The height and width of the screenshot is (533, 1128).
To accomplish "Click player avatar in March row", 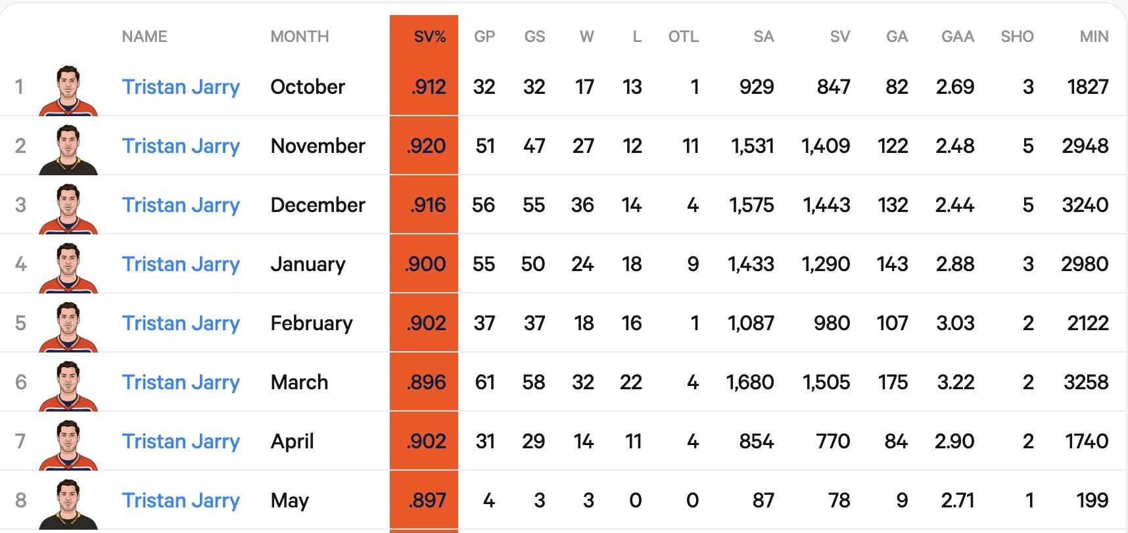I will click(x=68, y=386).
